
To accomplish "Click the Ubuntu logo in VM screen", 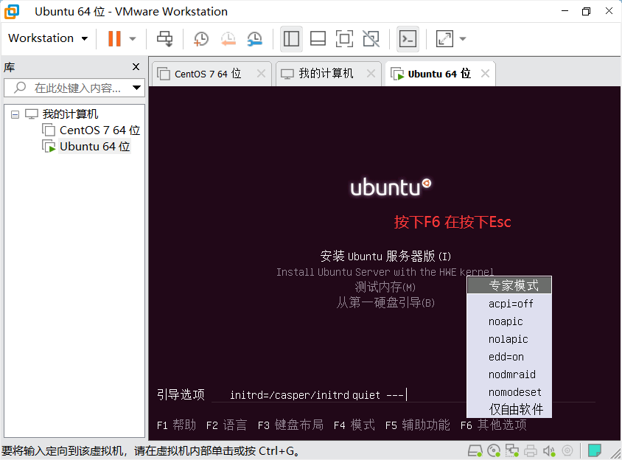I will pyautogui.click(x=391, y=187).
